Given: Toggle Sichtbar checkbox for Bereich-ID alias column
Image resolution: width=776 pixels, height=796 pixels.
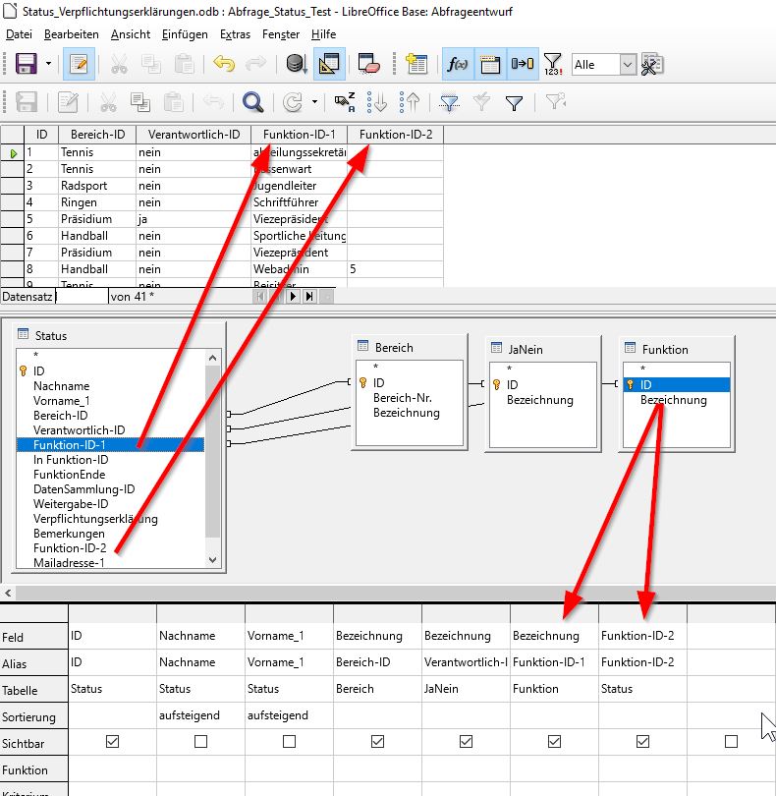Looking at the screenshot, I should pyautogui.click(x=377, y=742).
